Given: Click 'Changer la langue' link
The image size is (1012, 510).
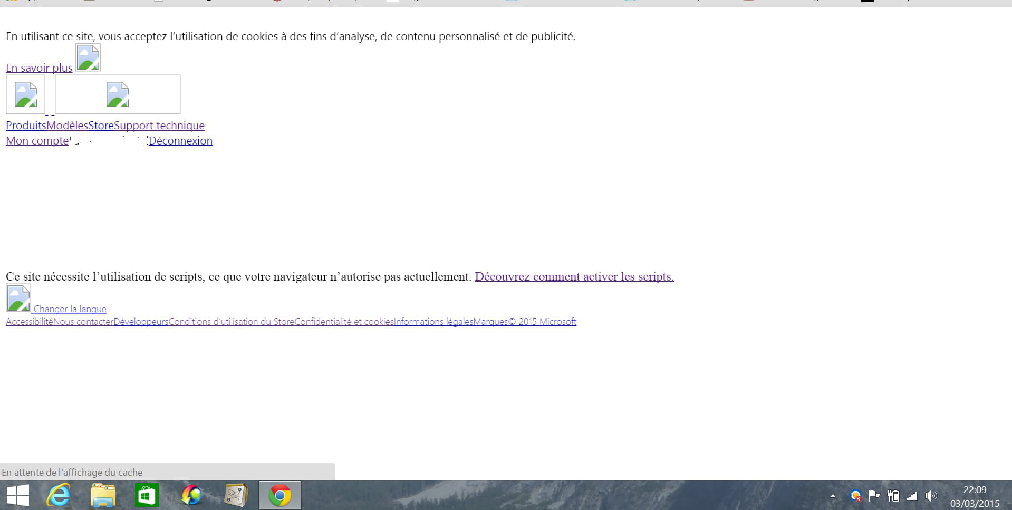Looking at the screenshot, I should click(70, 309).
